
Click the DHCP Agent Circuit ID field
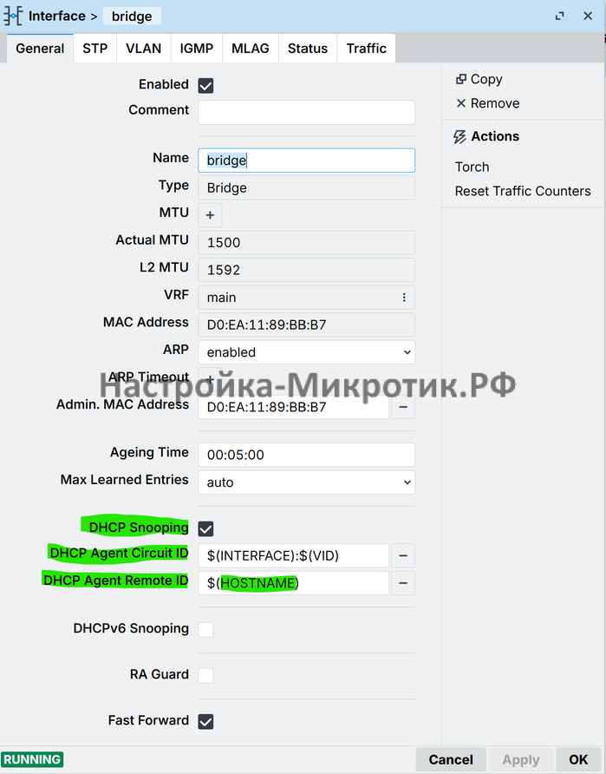coord(293,556)
